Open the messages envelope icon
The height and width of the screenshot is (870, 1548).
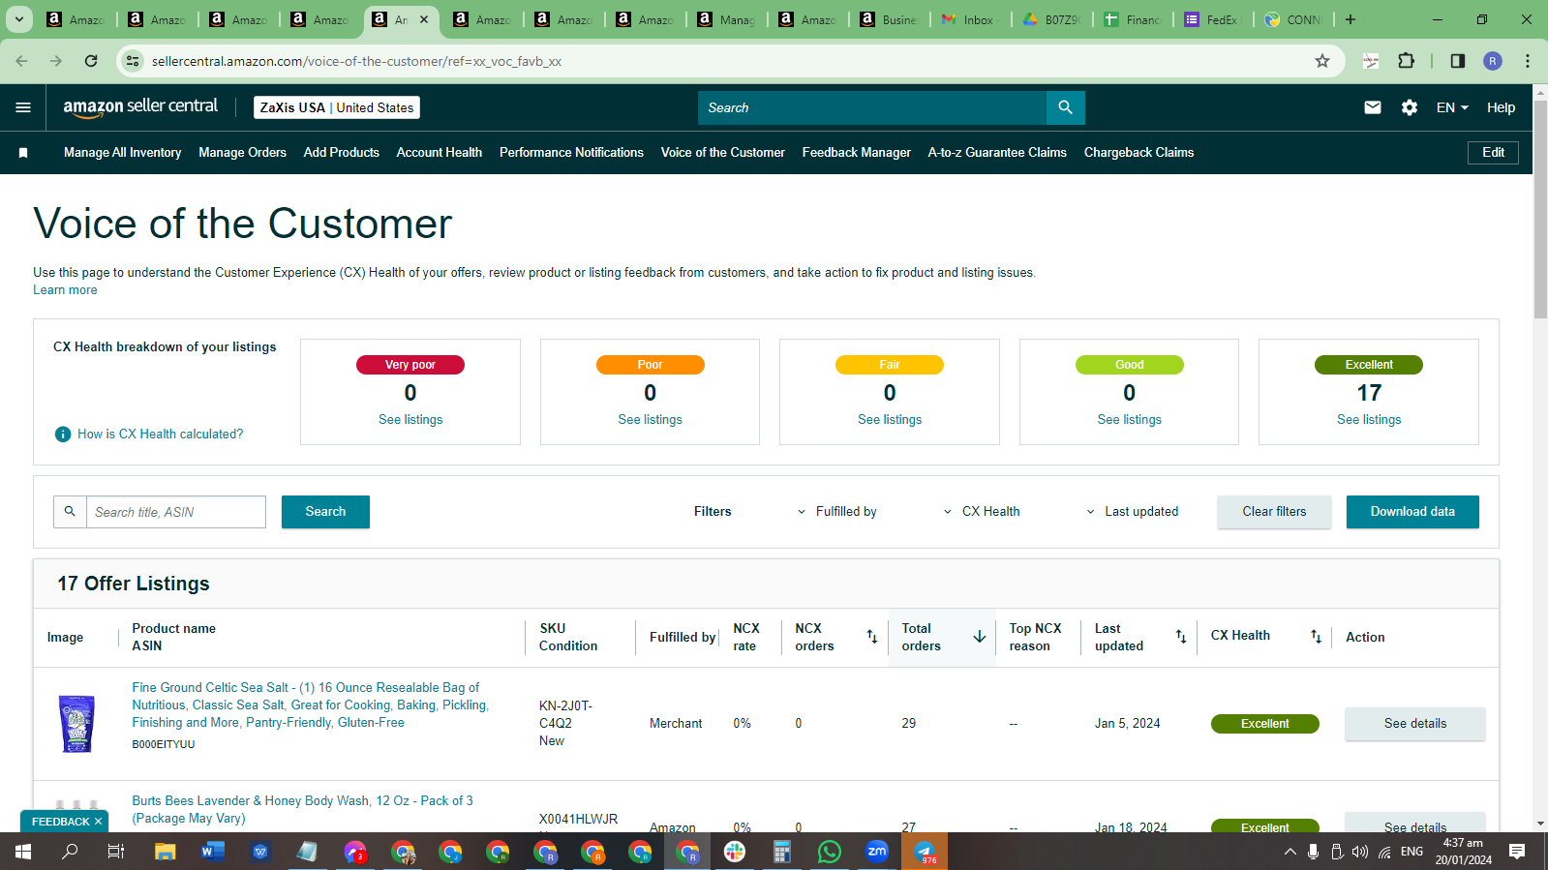[1373, 107]
